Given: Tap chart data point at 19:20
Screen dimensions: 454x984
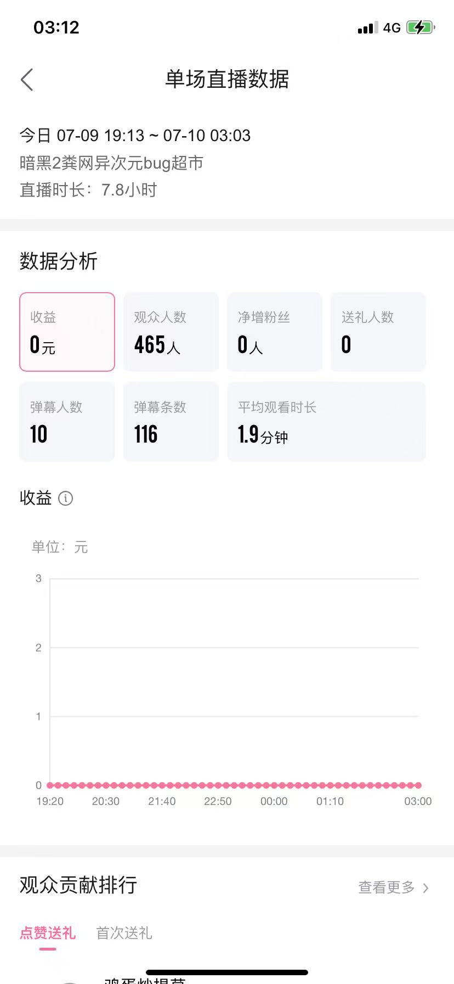Looking at the screenshot, I should tap(50, 785).
